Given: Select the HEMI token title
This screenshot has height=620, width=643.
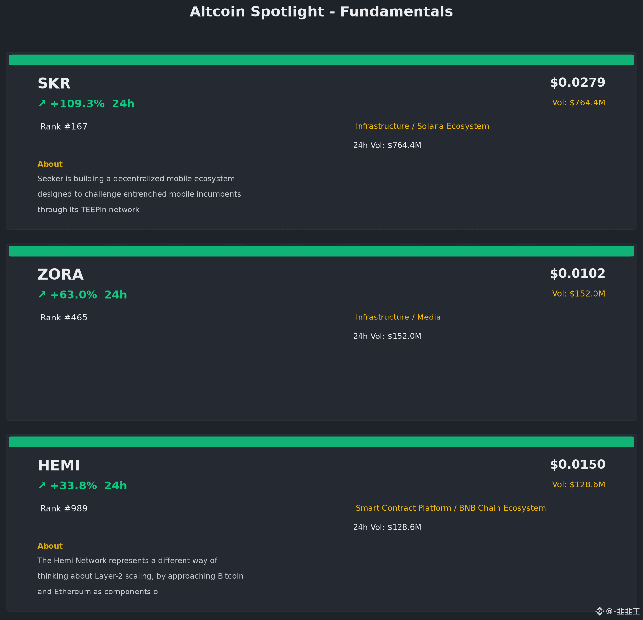Looking at the screenshot, I should 59,465.
